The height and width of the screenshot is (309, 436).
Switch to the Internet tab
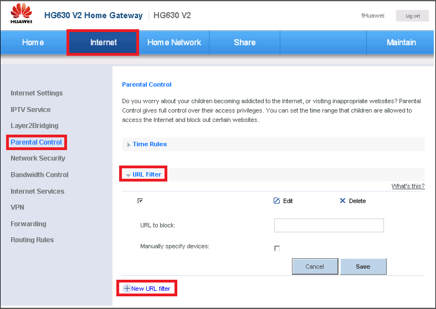103,42
